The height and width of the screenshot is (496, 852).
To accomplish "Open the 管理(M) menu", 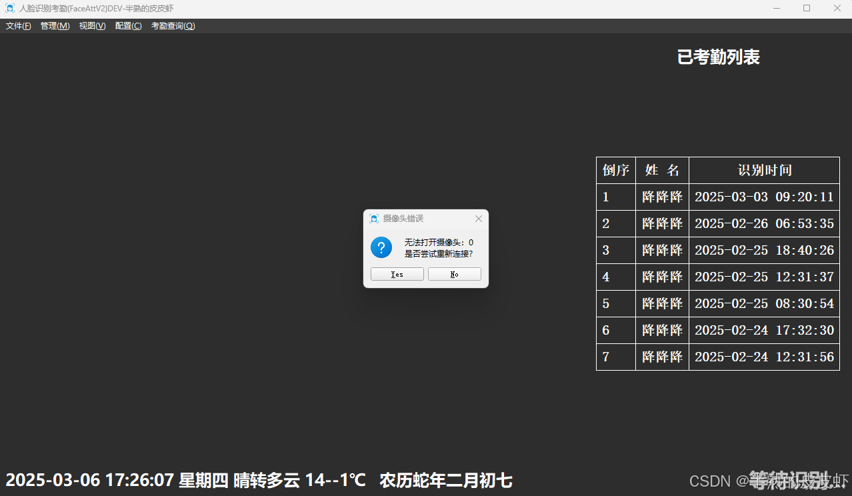I will 55,26.
